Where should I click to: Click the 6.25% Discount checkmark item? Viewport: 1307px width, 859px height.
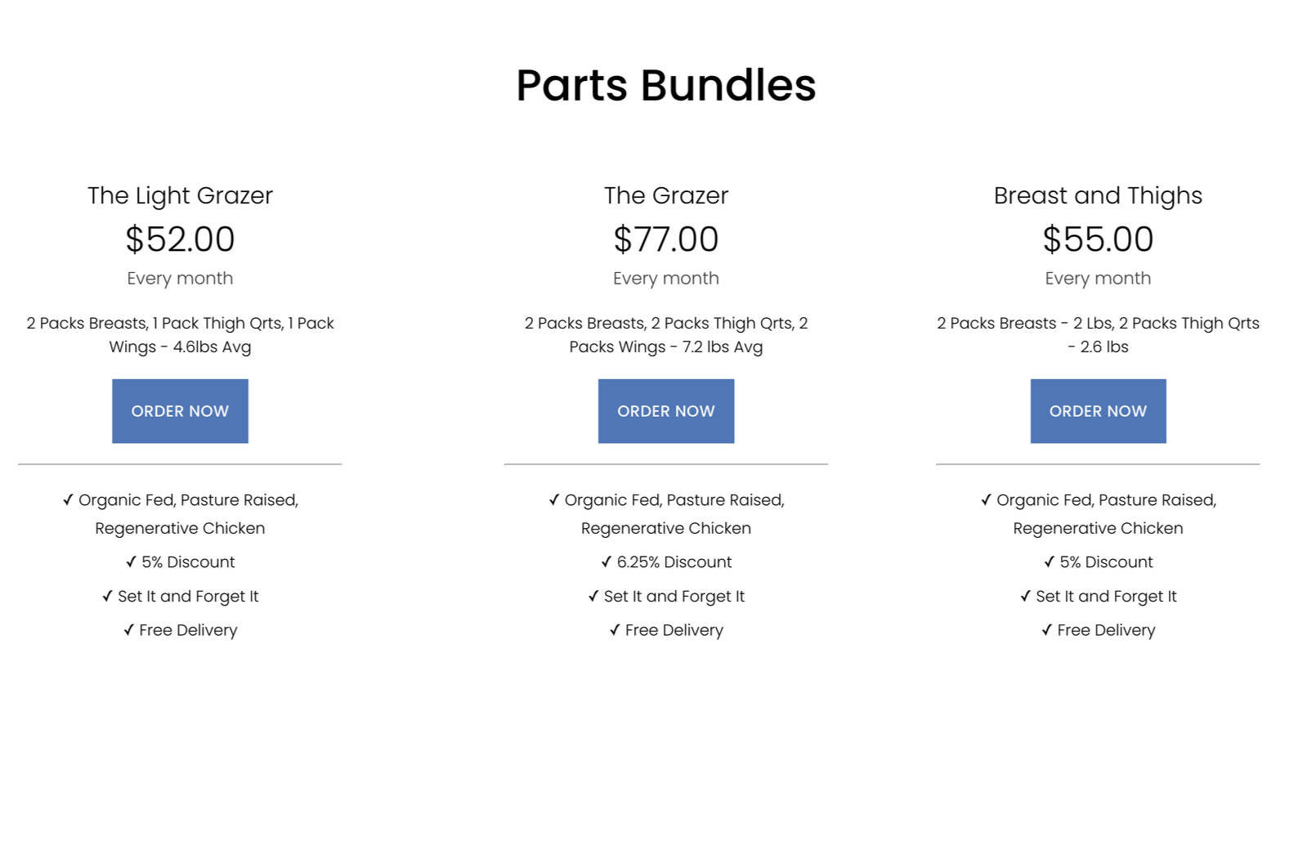[x=666, y=562]
